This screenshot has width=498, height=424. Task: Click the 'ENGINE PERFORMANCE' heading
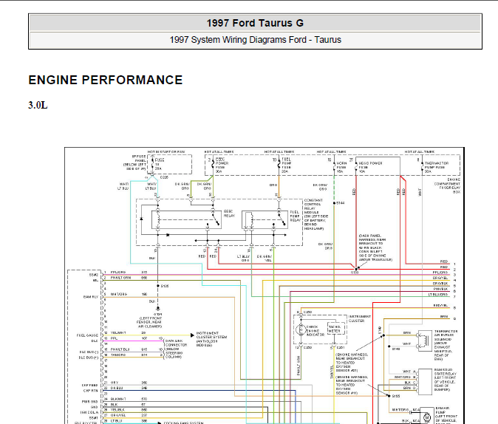(106, 80)
